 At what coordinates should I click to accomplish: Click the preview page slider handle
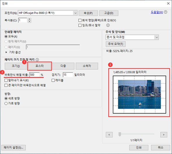[120, 134]
